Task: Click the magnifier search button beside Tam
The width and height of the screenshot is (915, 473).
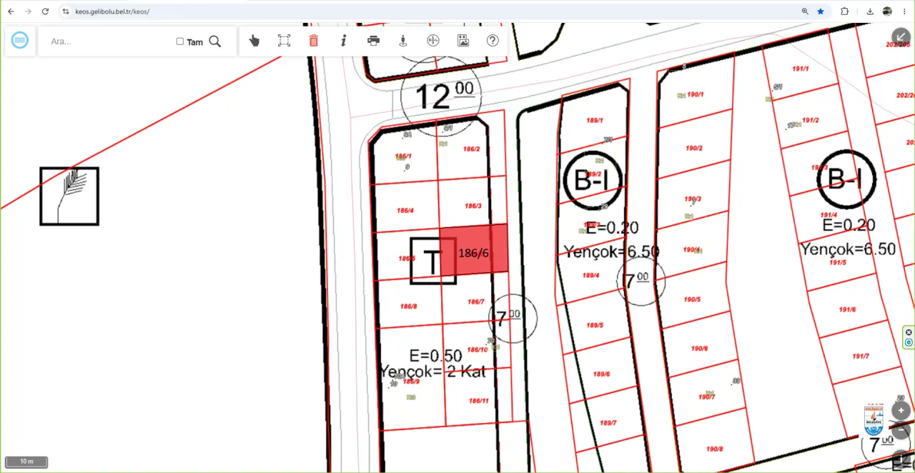Action: [x=214, y=41]
